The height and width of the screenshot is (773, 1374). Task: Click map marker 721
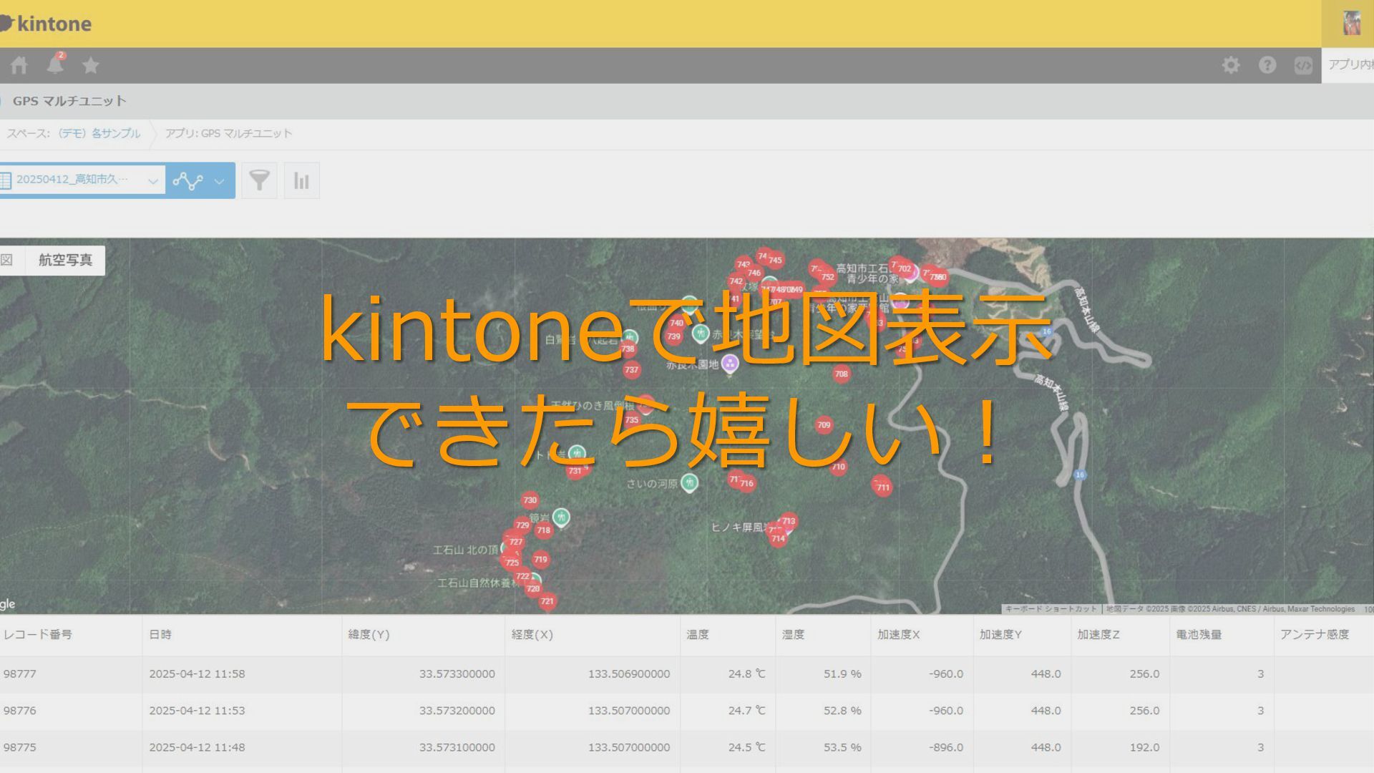(x=547, y=601)
